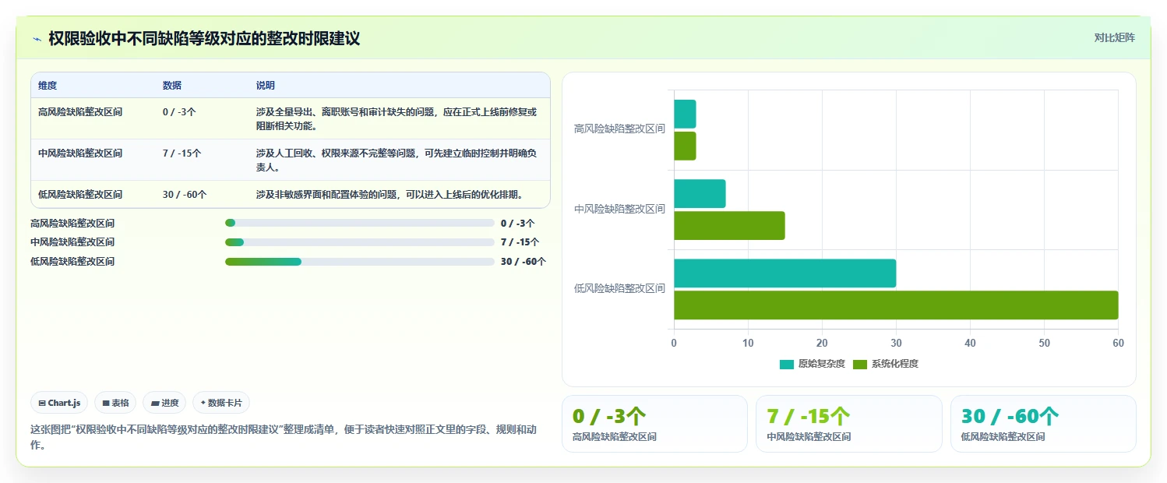This screenshot has width=1167, height=483.
Task: Click the green bar for 高风险缺陷整改区间
Action: coord(685,146)
